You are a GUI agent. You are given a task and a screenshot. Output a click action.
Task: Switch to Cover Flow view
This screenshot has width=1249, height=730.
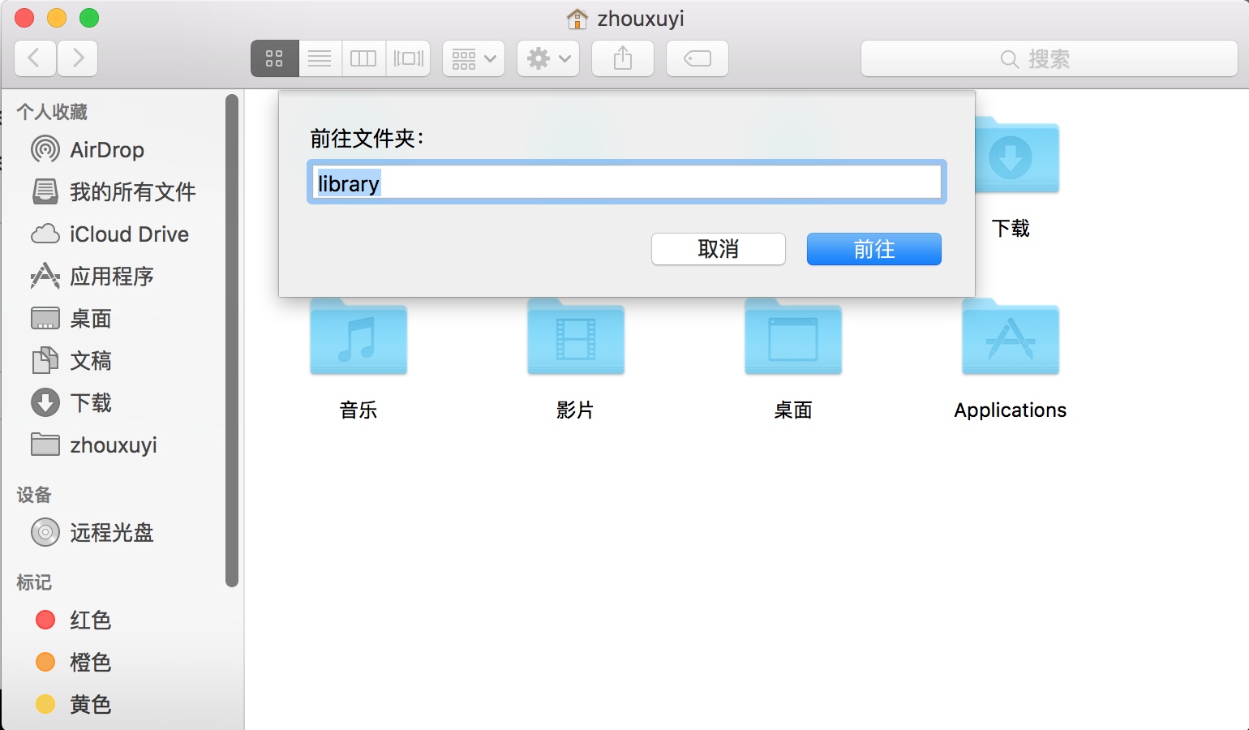pos(408,58)
